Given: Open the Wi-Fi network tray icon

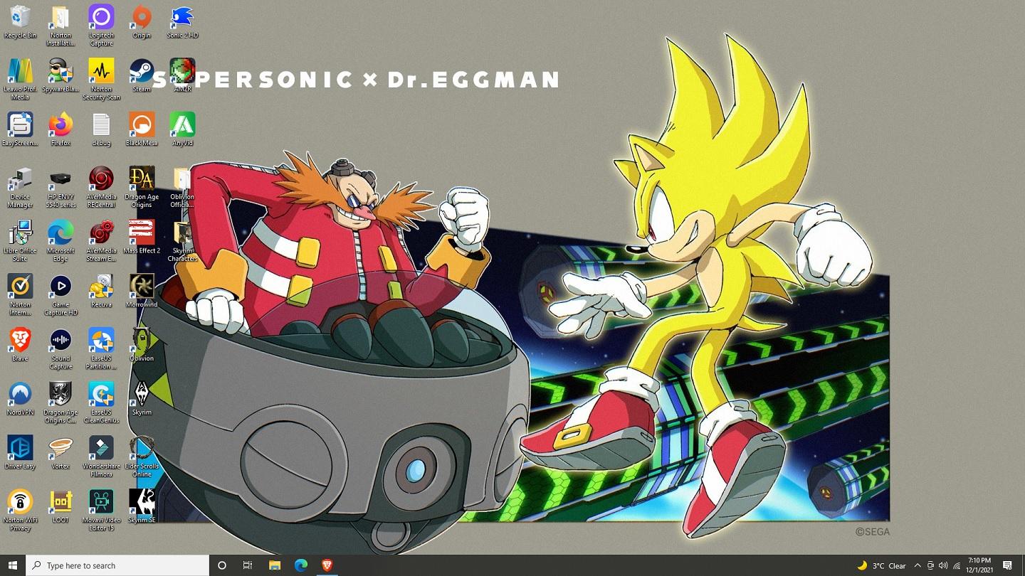Looking at the screenshot, I should [956, 565].
